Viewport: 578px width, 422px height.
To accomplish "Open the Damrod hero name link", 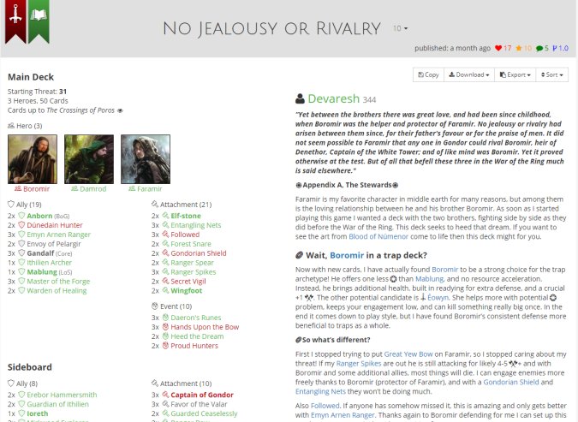I will [92, 188].
